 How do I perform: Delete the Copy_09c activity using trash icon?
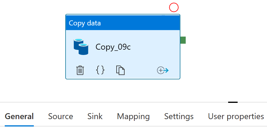80,70
